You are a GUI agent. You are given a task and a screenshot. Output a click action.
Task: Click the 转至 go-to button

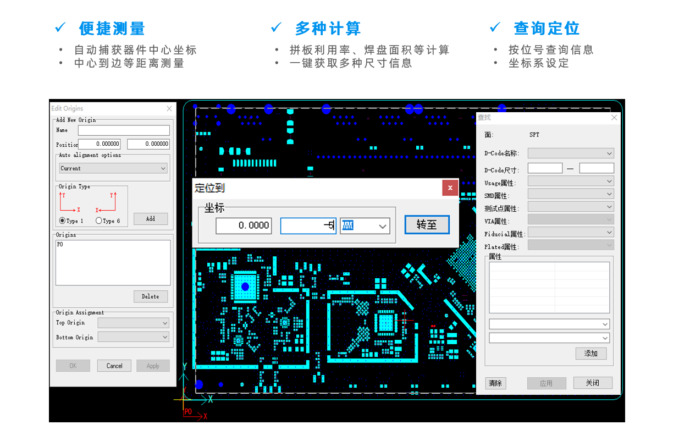[427, 224]
